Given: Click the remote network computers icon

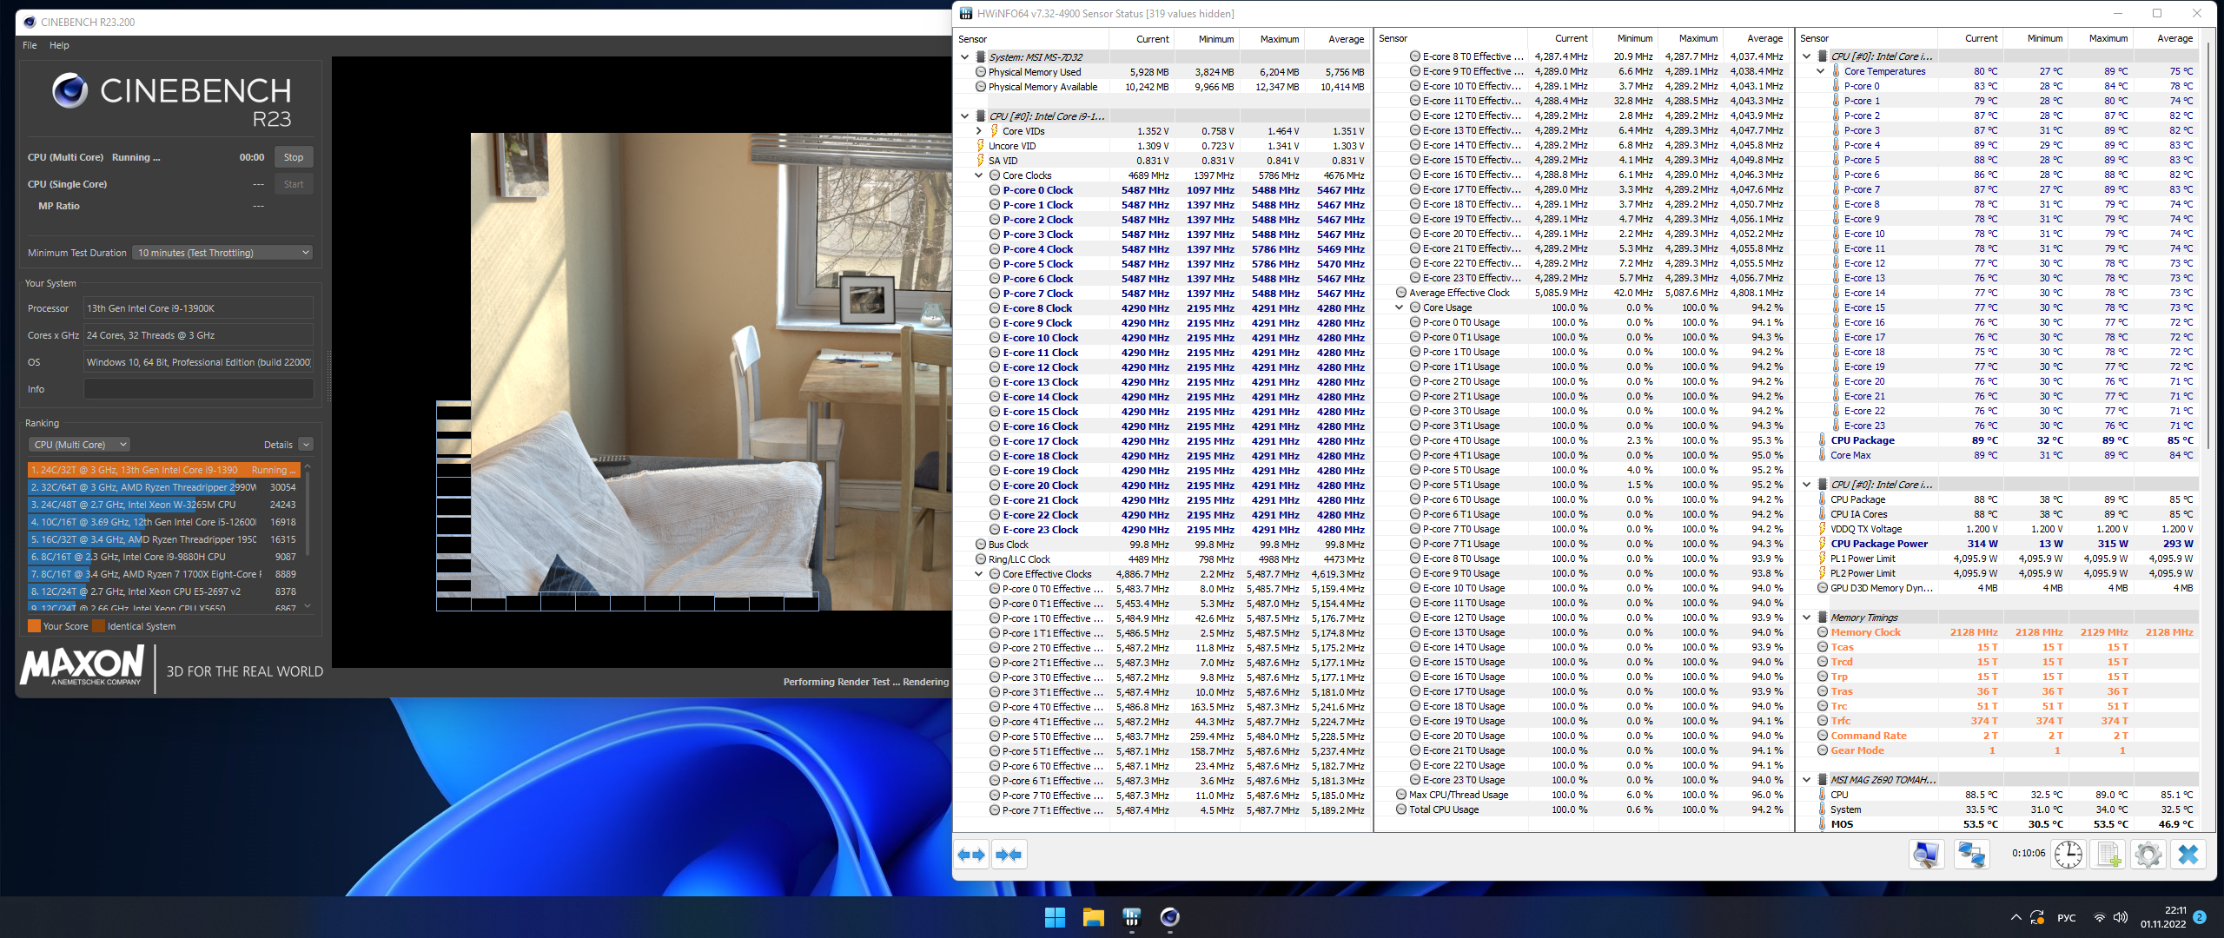Looking at the screenshot, I should coord(1971,855).
